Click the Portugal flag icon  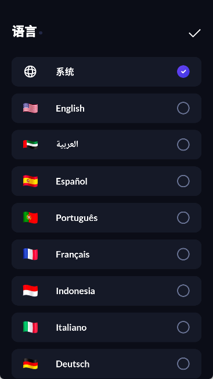tap(30, 217)
